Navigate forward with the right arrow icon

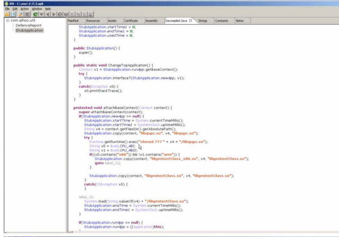[54, 14]
